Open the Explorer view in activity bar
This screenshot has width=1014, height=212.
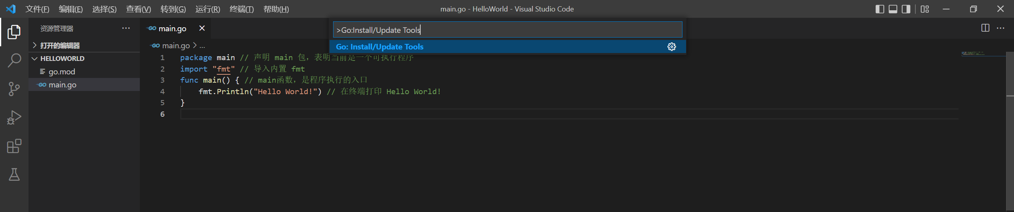pos(14,32)
